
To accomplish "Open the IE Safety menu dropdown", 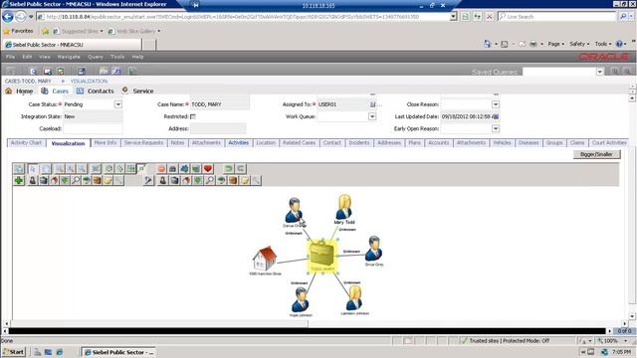I will (x=579, y=44).
